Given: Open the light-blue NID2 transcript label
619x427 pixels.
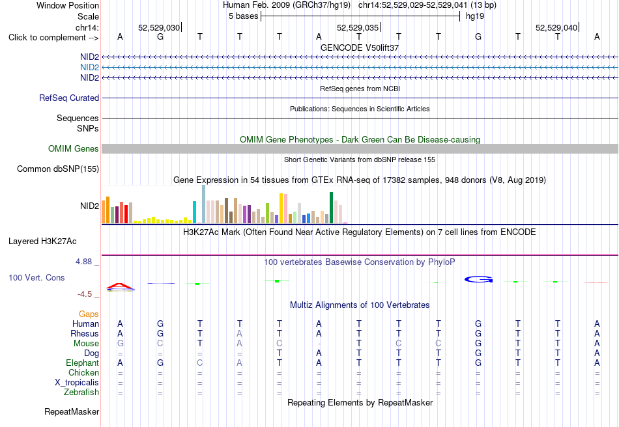Looking at the screenshot, I should coord(90,68).
